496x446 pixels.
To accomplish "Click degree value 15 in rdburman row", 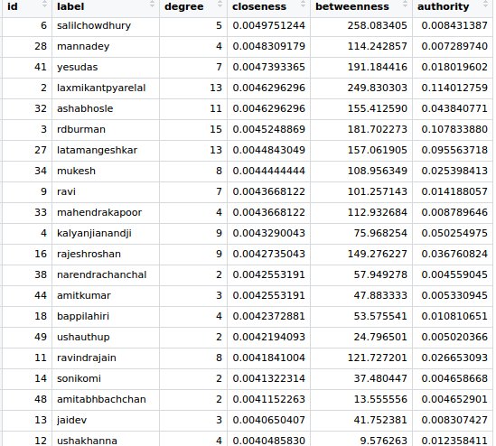I will coord(216,130).
